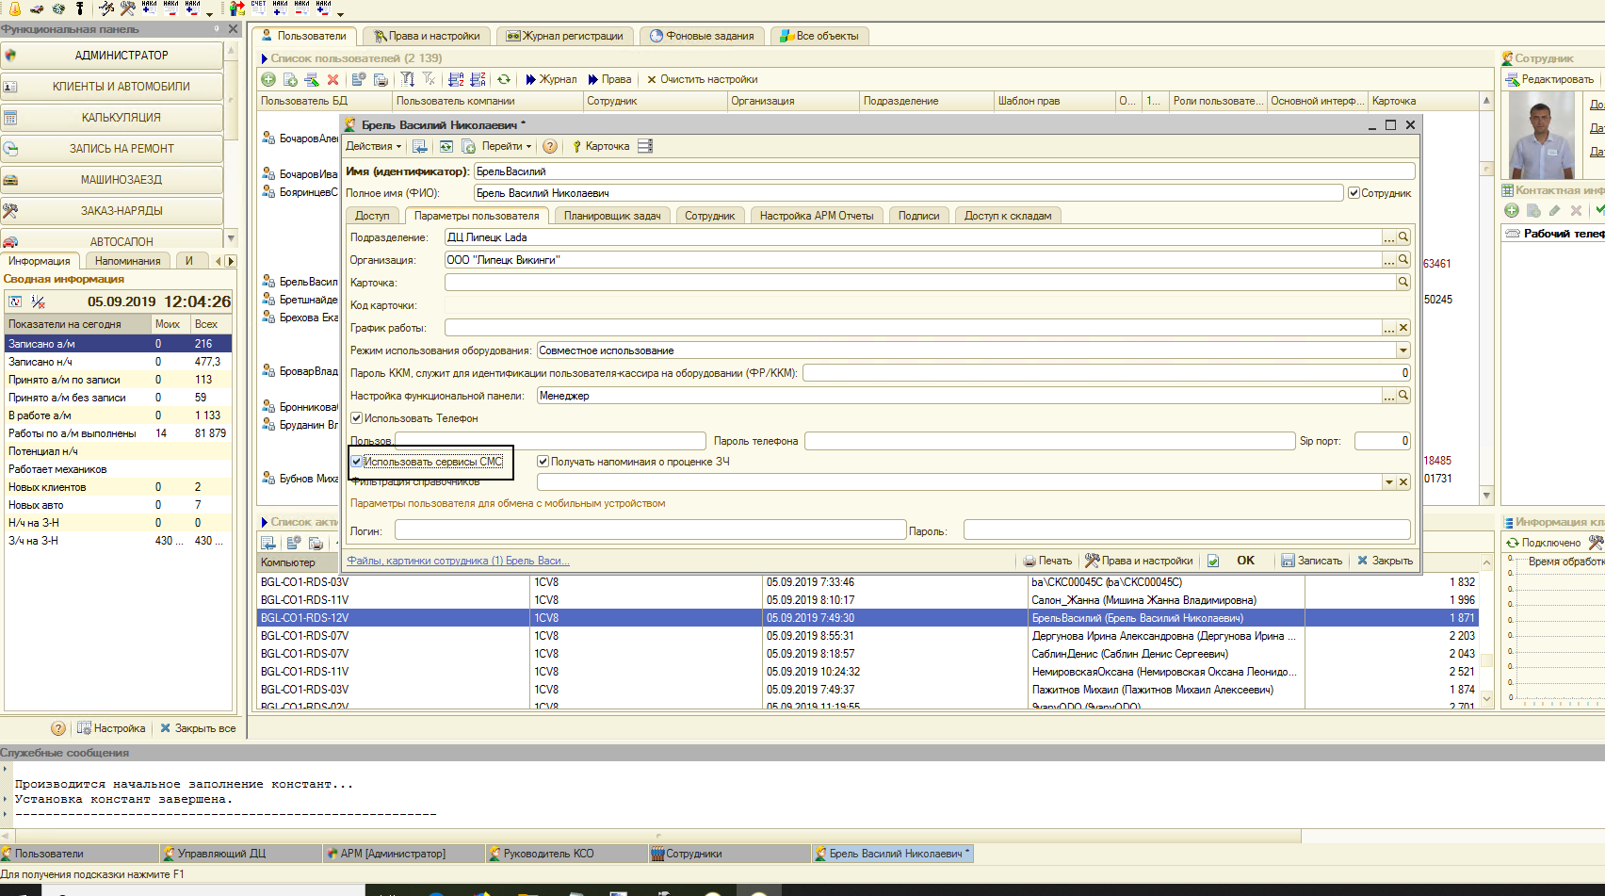Image resolution: width=1605 pixels, height=896 pixels.
Task: Switch to the Планировщик задач tab
Action: coord(611,216)
